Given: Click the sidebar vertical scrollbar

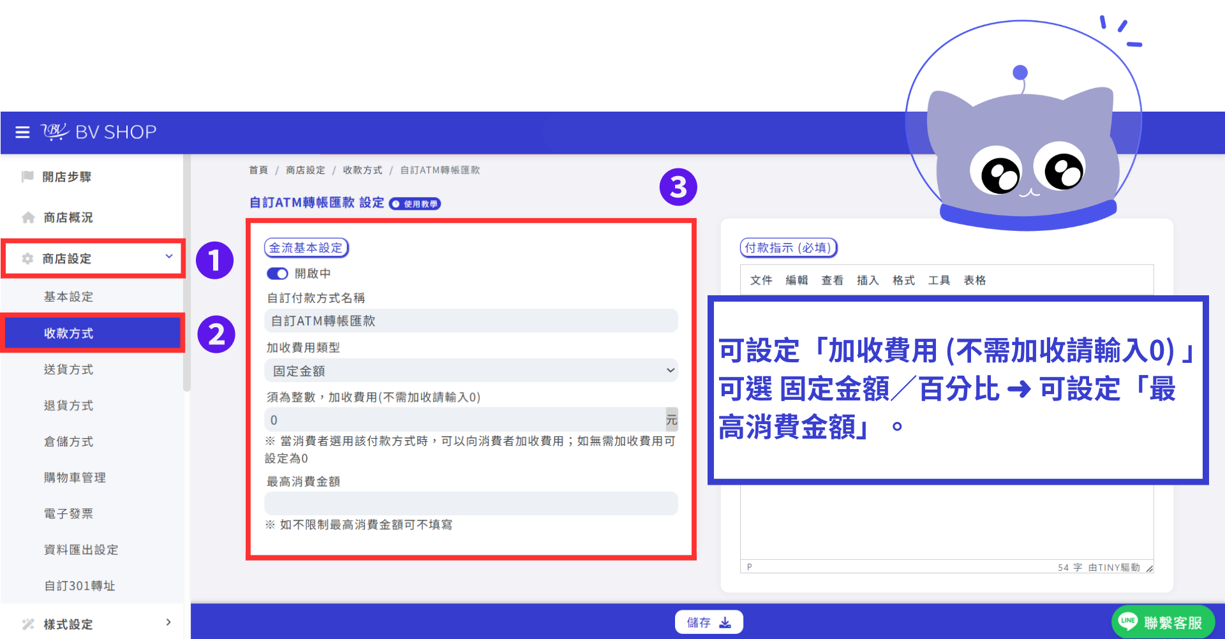Looking at the screenshot, I should (x=187, y=274).
